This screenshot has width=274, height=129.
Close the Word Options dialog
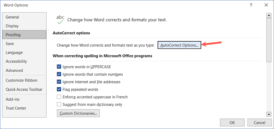266,5
